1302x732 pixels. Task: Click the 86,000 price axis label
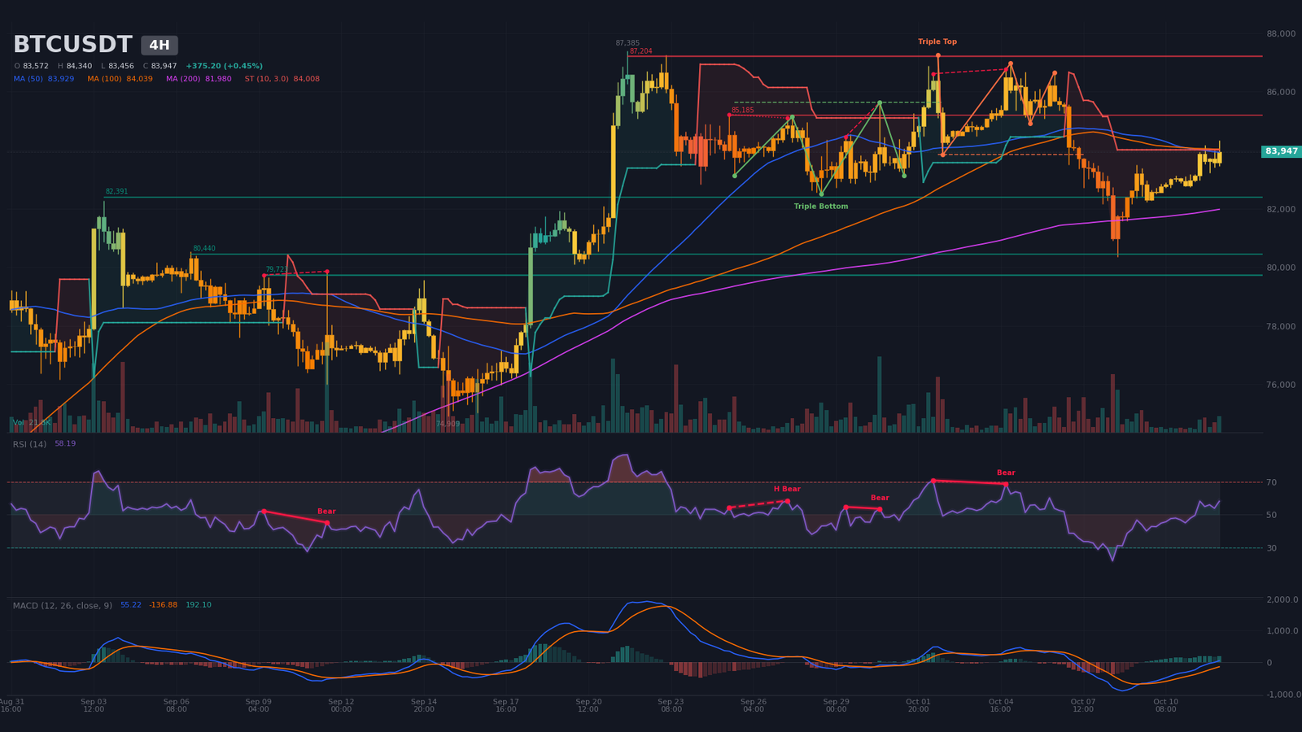(1281, 92)
